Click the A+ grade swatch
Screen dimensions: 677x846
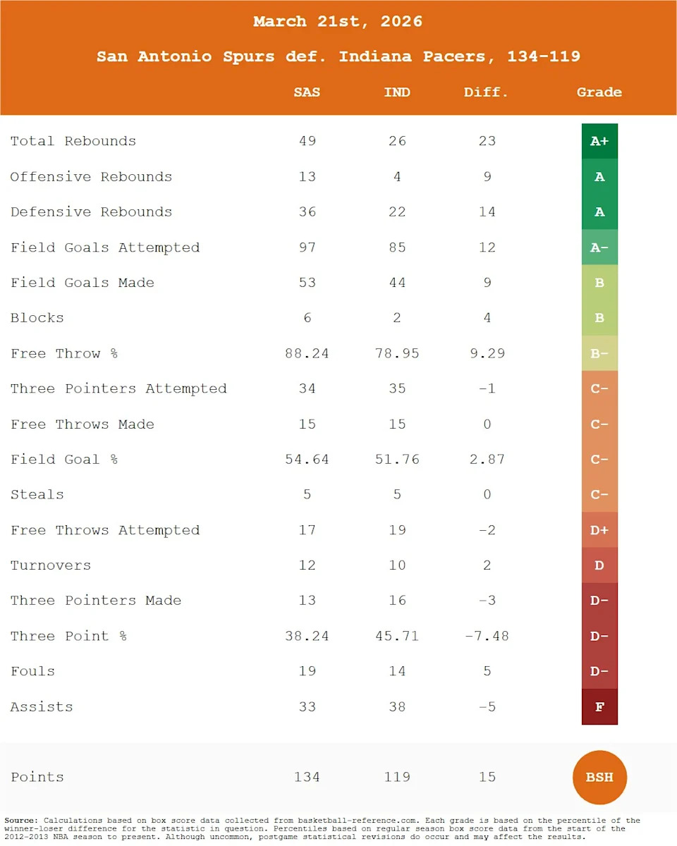599,141
